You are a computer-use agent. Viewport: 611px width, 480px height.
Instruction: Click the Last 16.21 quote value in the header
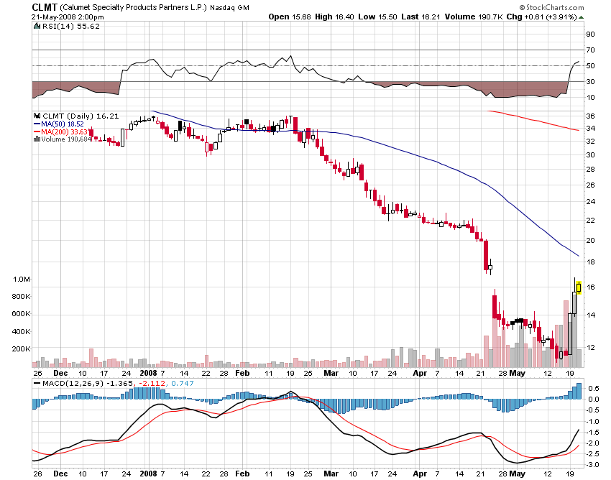click(421, 17)
